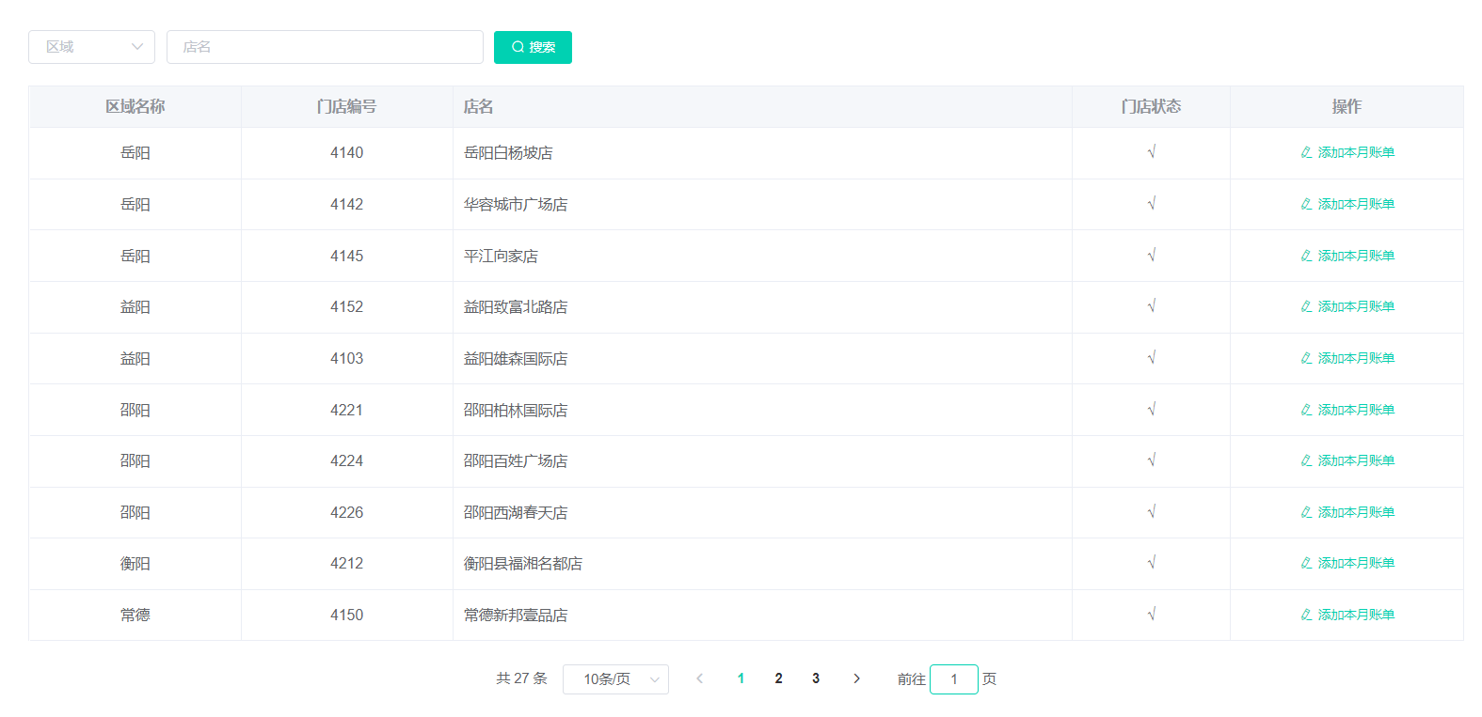Select store name 华容城市广场店
The height and width of the screenshot is (717, 1482).
coord(516,205)
